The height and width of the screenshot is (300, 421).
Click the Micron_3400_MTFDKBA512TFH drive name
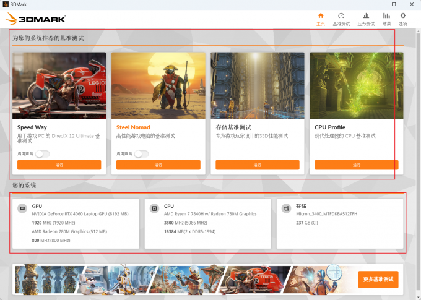pos(326,214)
